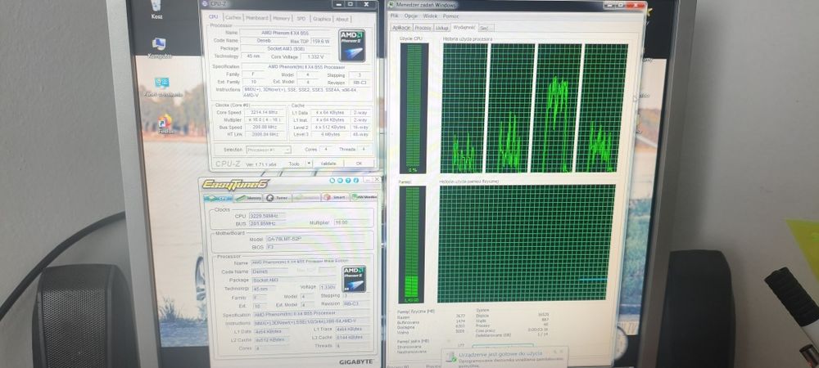Click the device-ready notification balloon icon
The width and height of the screenshot is (819, 368).
click(450, 357)
